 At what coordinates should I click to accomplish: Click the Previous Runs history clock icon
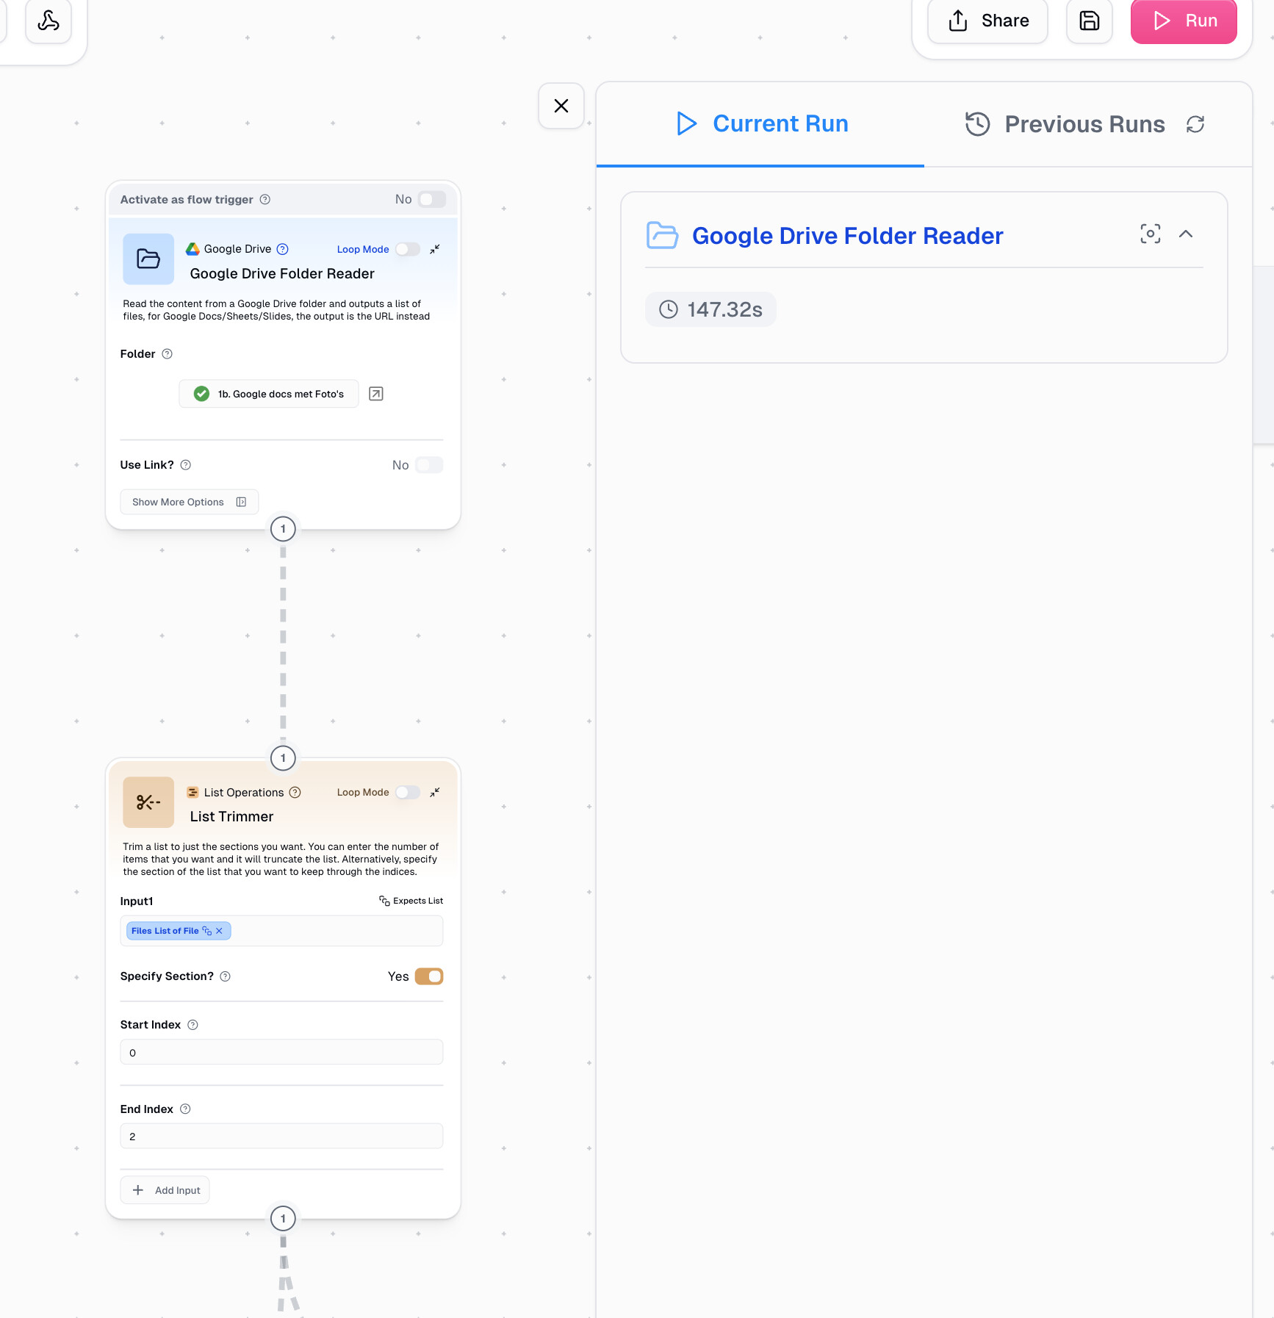pyautogui.click(x=978, y=124)
